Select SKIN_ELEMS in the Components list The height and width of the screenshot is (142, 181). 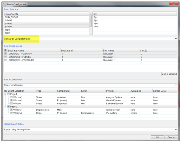point(12,17)
